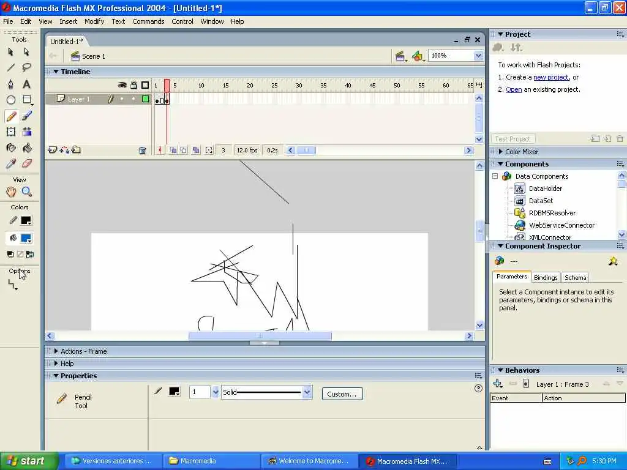Toggle Onion Skin Outlines in timeline

pyautogui.click(x=184, y=151)
